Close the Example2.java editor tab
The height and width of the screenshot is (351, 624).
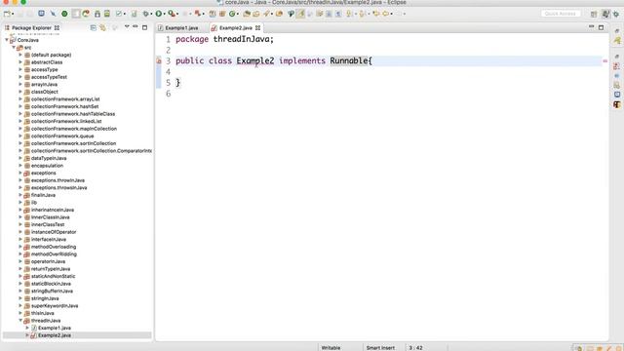pyautogui.click(x=257, y=28)
